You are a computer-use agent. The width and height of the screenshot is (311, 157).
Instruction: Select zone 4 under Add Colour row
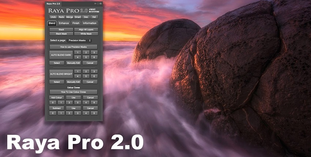tap(86, 102)
